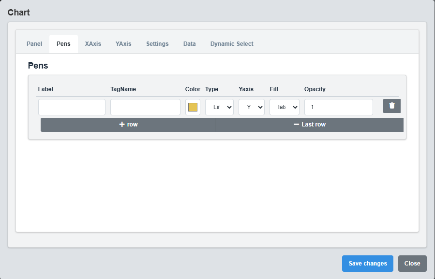The image size is (435, 279).
Task: Focus the pen Label text field
Action: (72, 107)
